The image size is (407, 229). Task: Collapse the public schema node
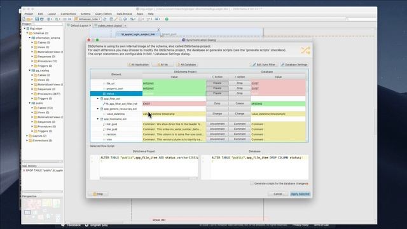[30, 103]
